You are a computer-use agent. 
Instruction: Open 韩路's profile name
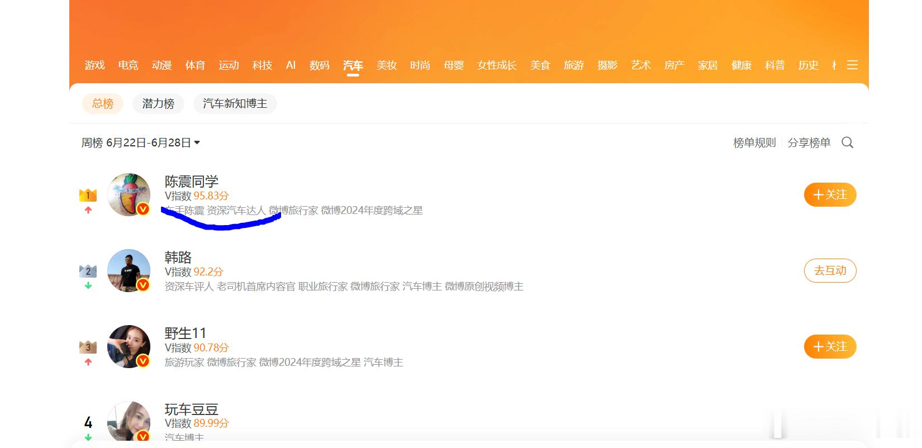(178, 258)
